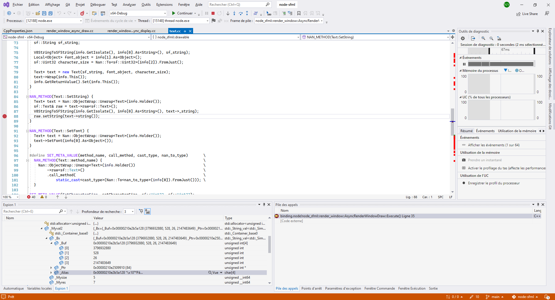Start a Live Share session

coord(527,14)
